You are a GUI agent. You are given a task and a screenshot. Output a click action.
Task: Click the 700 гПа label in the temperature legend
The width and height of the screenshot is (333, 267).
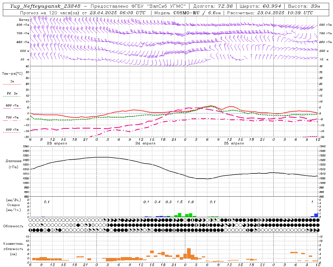pos(12,118)
